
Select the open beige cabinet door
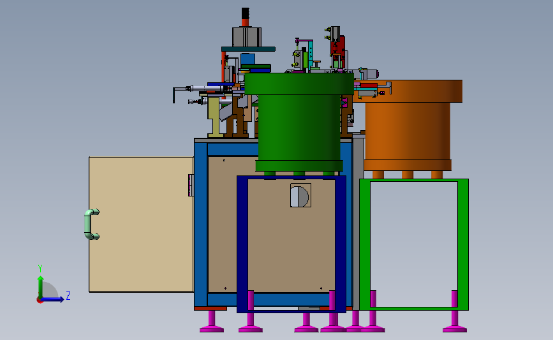(x=141, y=225)
